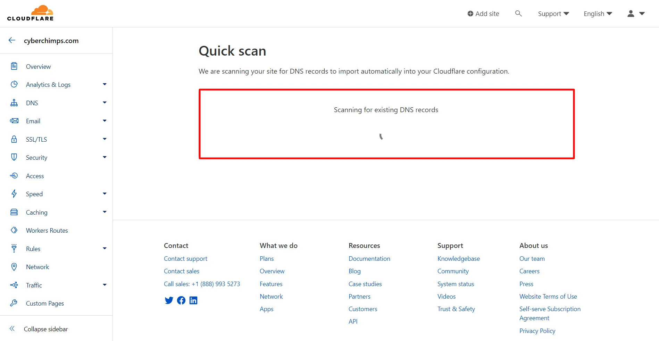Click the Security shield icon
The image size is (659, 341).
pyautogui.click(x=14, y=157)
